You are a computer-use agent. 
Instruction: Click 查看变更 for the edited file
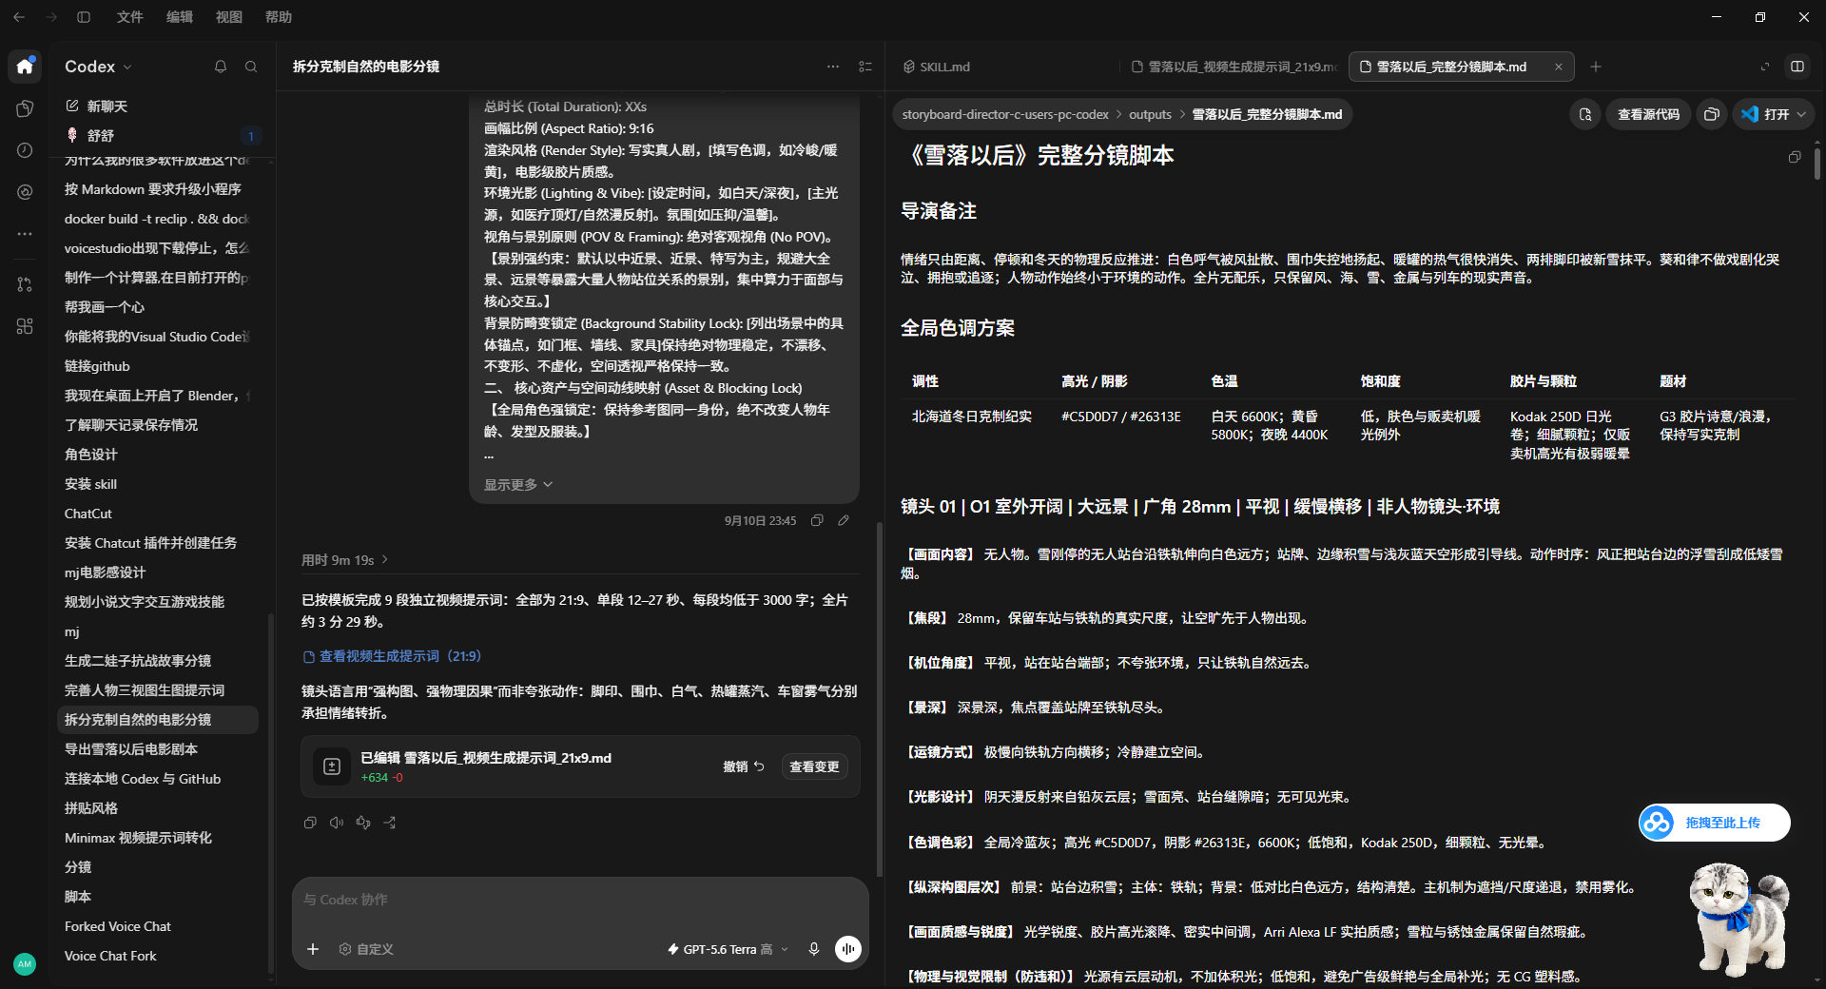pos(814,766)
